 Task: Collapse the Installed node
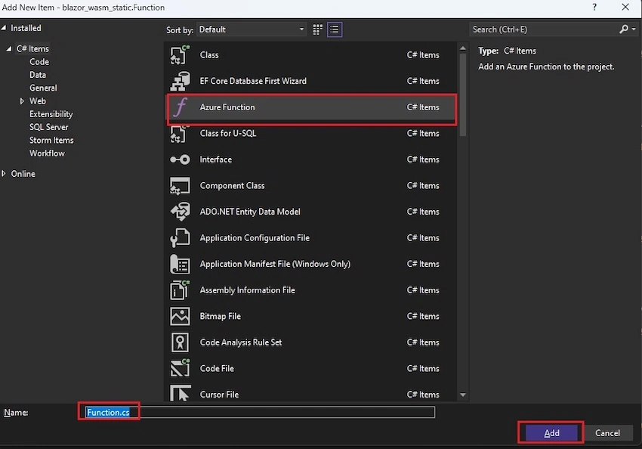tap(4, 28)
